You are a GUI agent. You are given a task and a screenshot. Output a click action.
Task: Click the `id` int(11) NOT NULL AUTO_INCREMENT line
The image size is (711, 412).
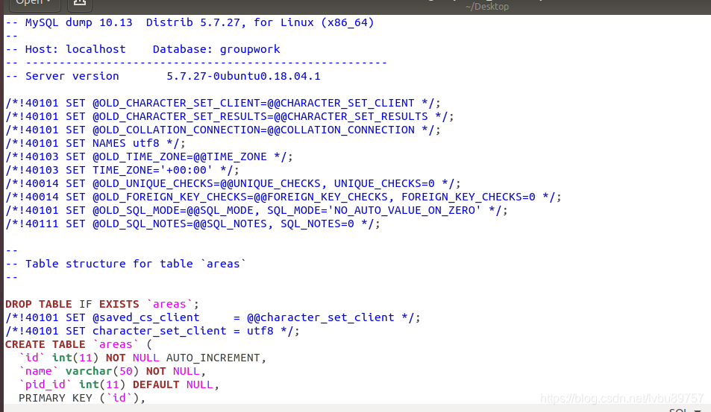pos(142,358)
